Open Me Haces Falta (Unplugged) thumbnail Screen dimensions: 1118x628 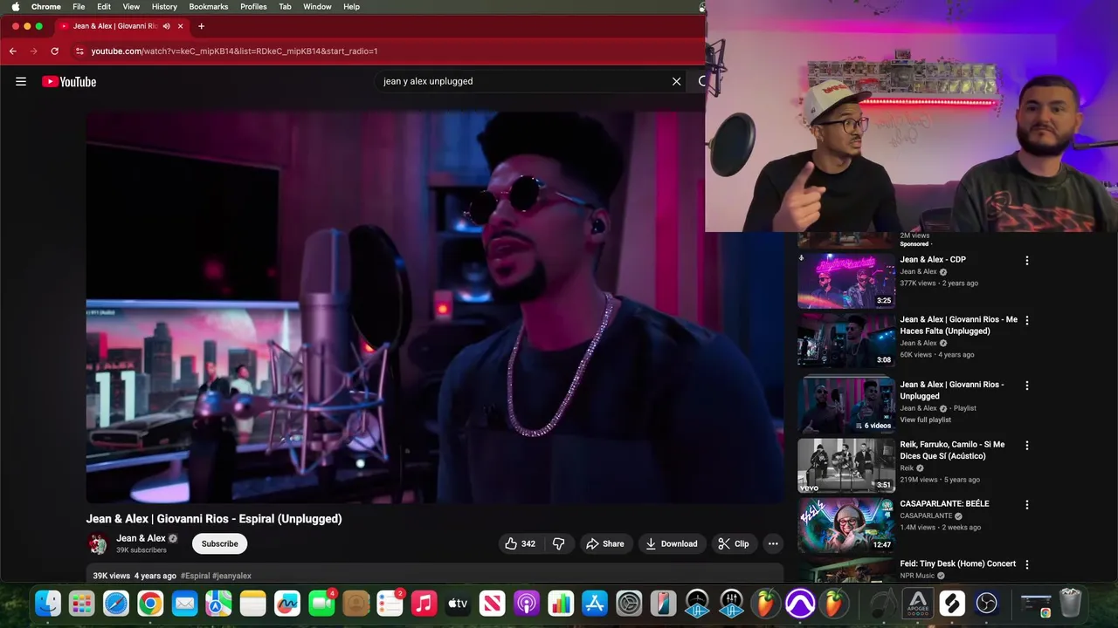(846, 341)
